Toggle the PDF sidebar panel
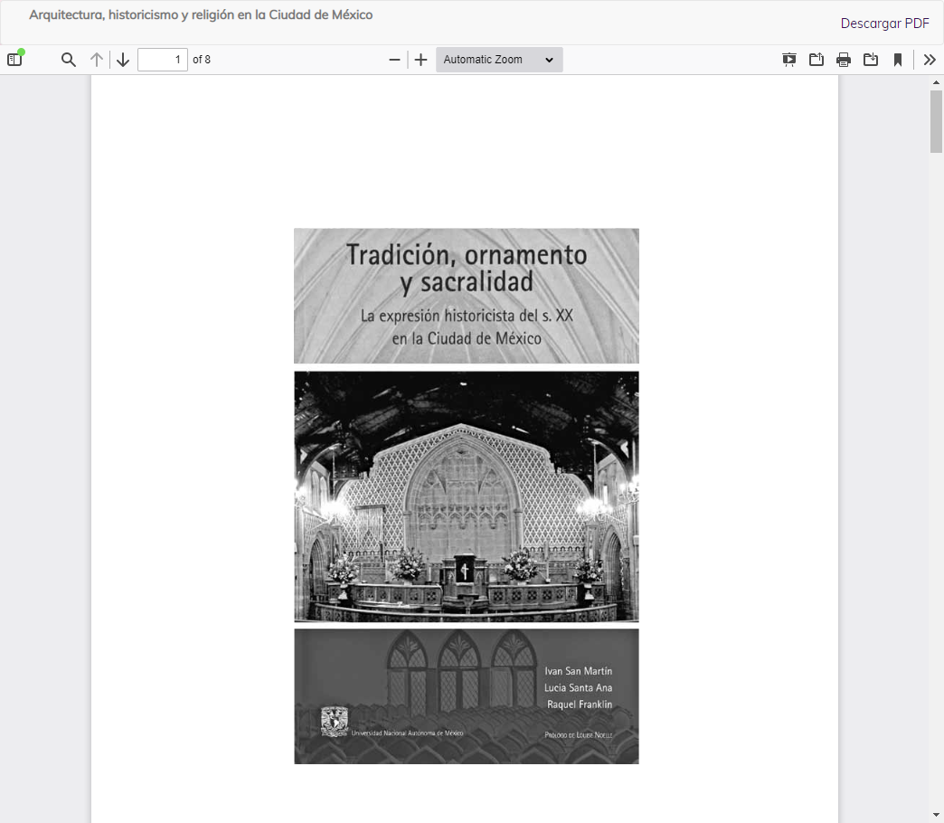The height and width of the screenshot is (823, 944). coord(15,60)
